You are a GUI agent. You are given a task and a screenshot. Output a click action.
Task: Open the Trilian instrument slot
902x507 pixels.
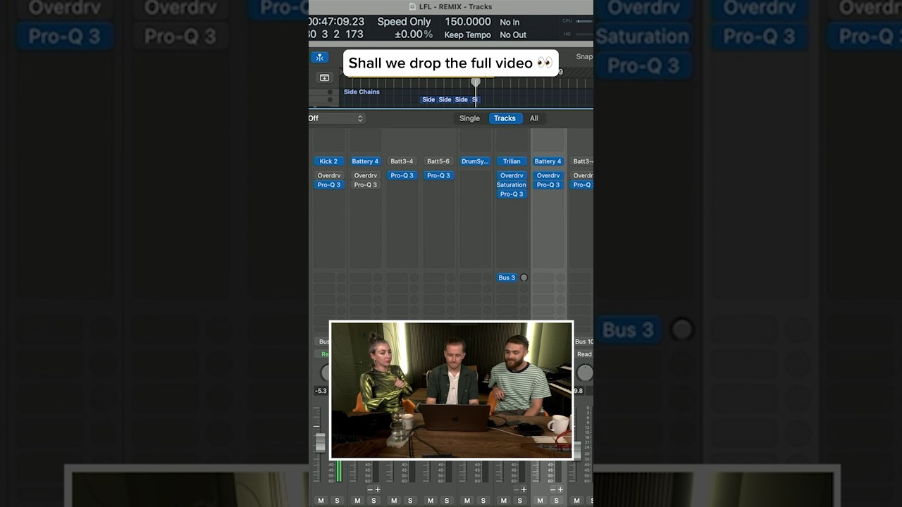[x=512, y=161]
